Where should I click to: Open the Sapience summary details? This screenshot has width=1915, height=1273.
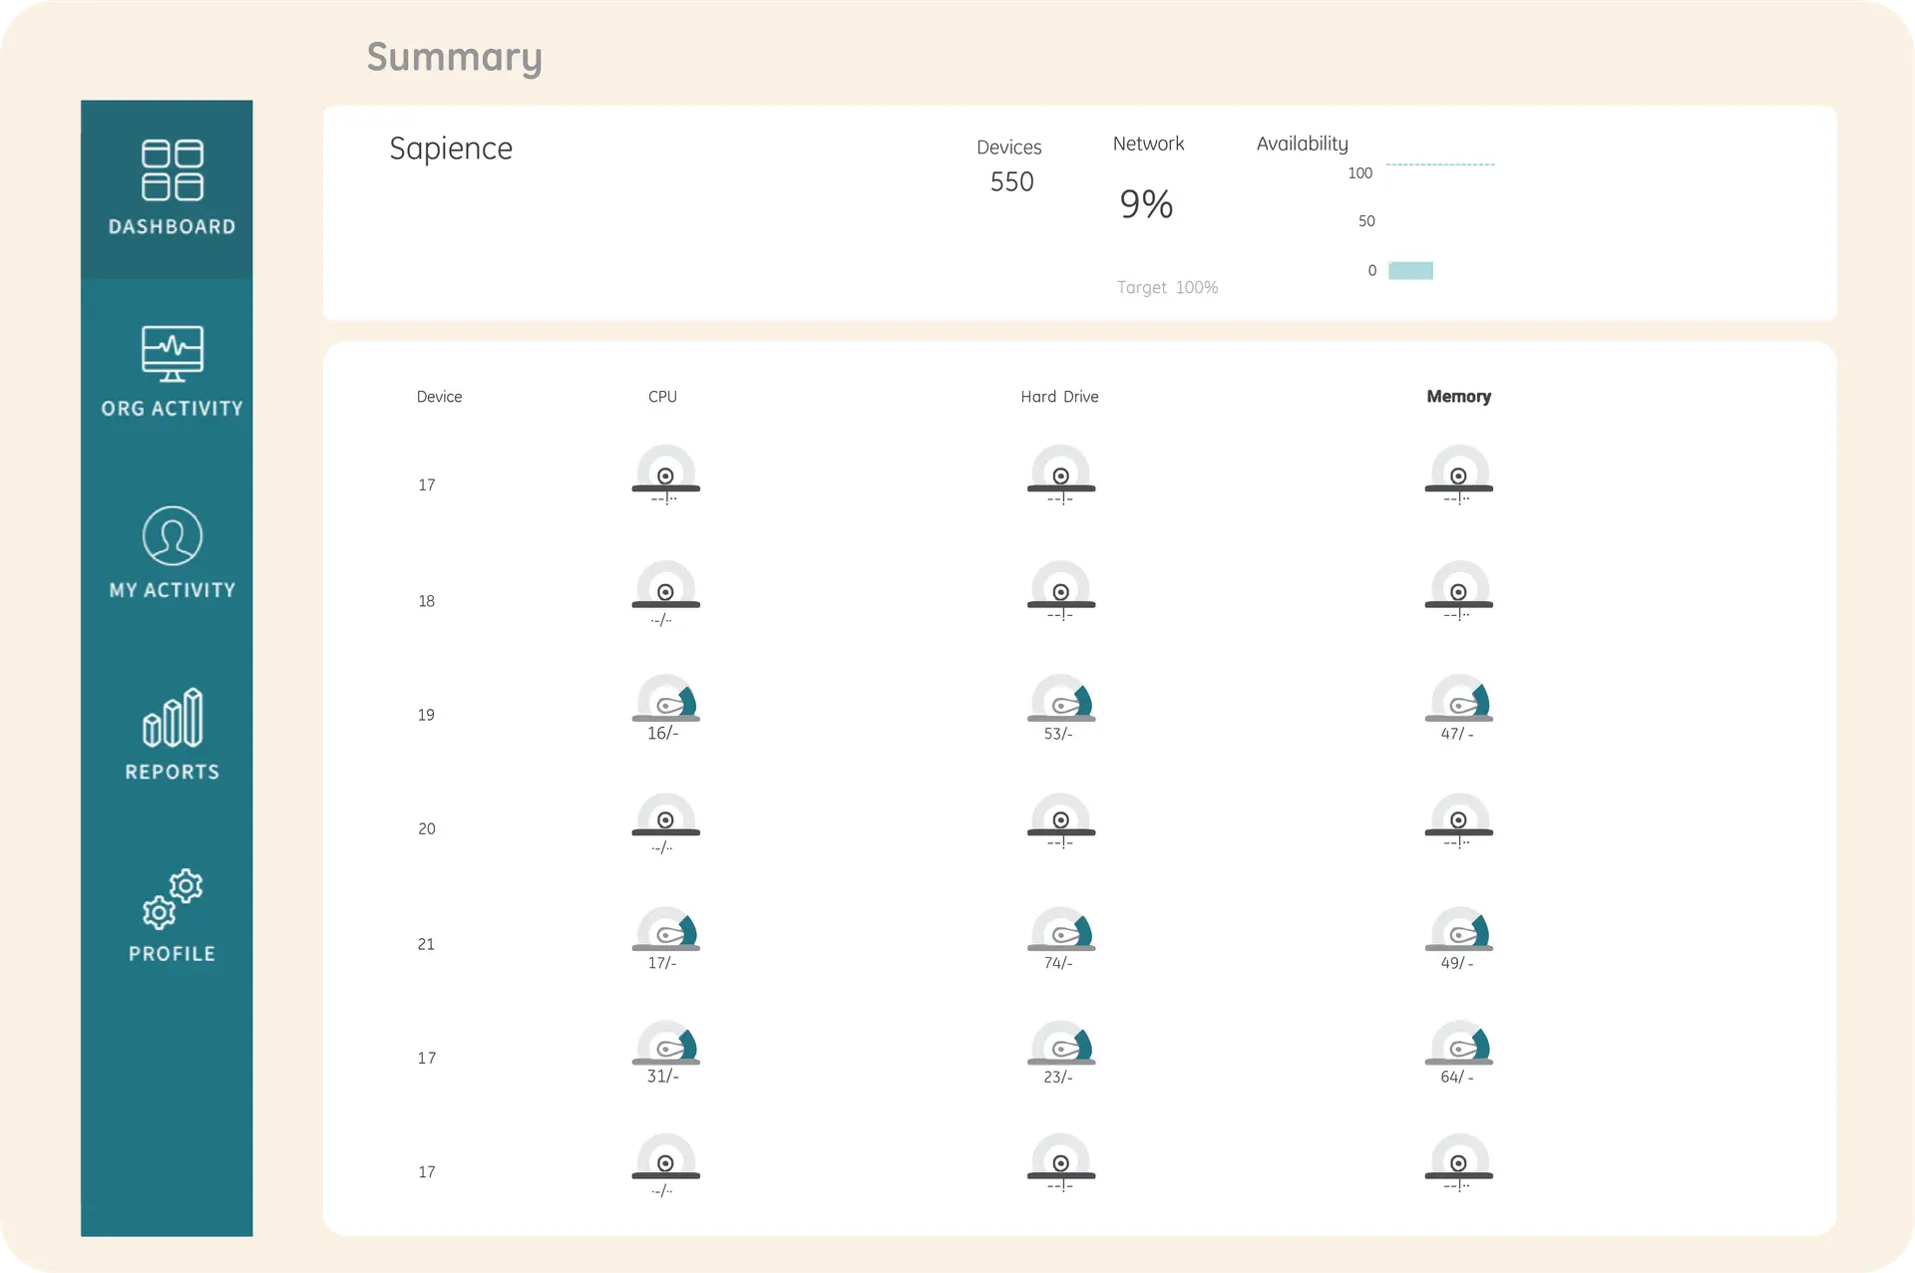pyautogui.click(x=450, y=148)
